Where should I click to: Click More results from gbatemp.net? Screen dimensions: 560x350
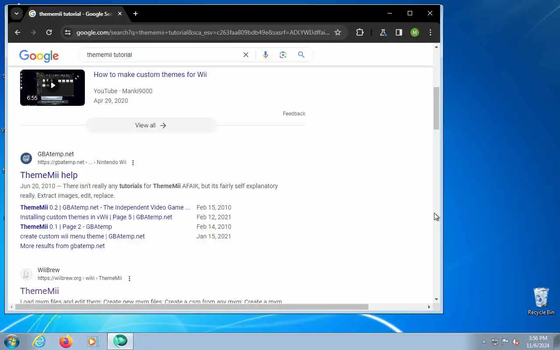63,246
